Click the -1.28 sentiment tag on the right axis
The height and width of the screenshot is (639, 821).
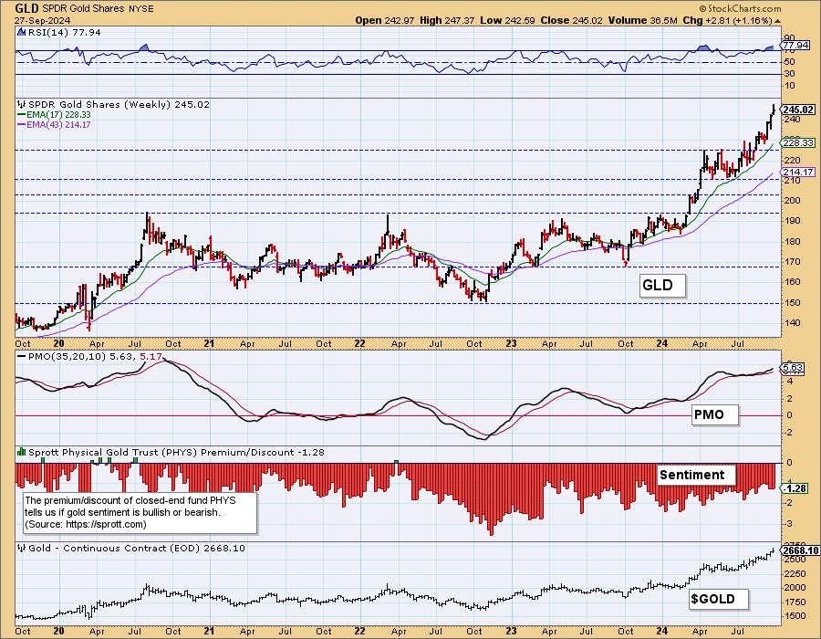point(795,488)
